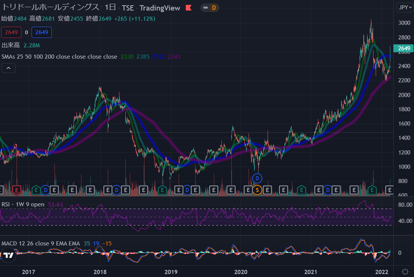
Task: Click the +265 (+11.12%) change value
Action: point(135,18)
